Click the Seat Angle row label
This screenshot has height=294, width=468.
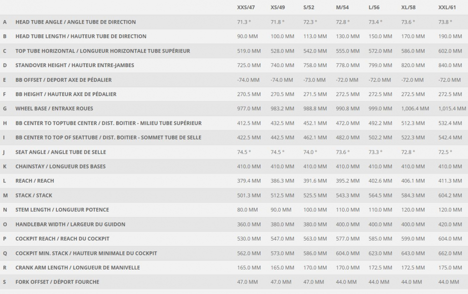pos(61,152)
